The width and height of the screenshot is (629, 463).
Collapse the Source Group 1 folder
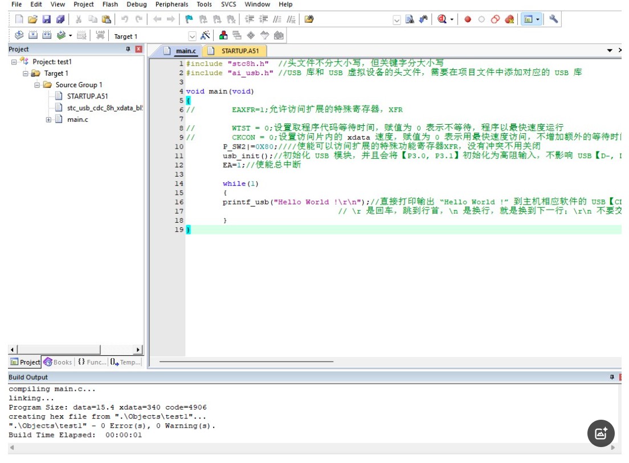pos(37,85)
